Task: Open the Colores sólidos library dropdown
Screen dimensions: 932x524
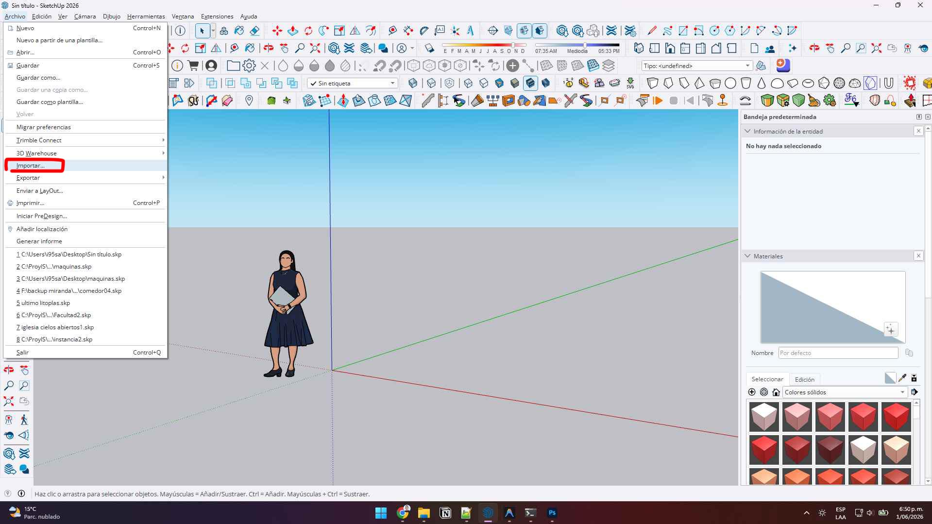Action: click(x=845, y=392)
